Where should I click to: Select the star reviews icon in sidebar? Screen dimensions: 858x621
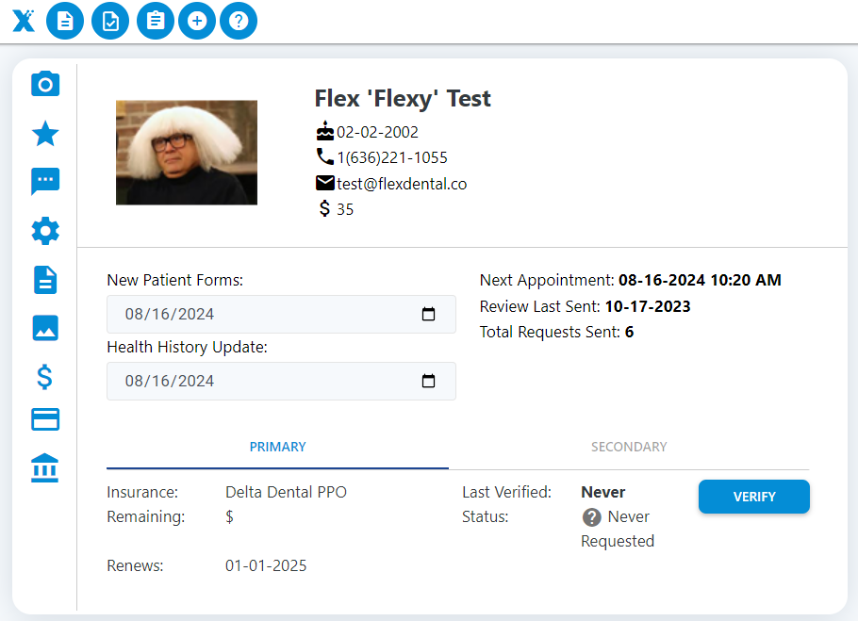point(45,134)
